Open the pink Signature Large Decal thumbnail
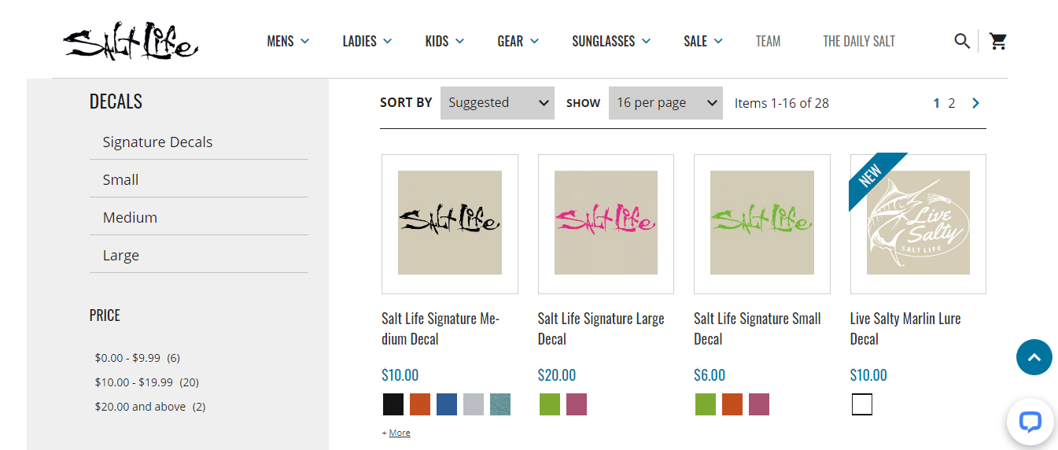The image size is (1058, 450). point(606,223)
